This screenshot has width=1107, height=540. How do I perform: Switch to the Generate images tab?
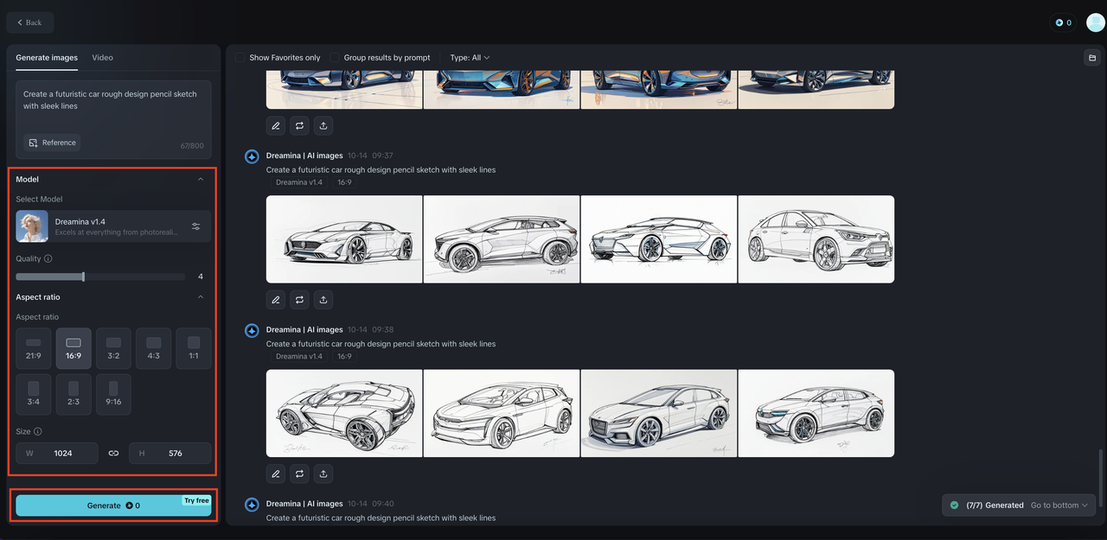tap(47, 58)
